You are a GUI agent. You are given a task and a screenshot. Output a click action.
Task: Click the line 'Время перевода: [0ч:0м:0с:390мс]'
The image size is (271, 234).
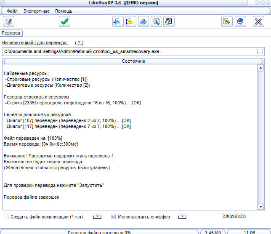coord(41,144)
